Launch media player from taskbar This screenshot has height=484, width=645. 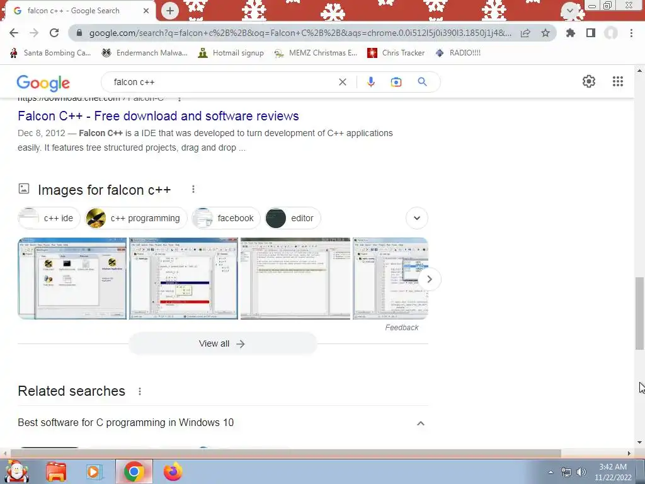pos(94,471)
